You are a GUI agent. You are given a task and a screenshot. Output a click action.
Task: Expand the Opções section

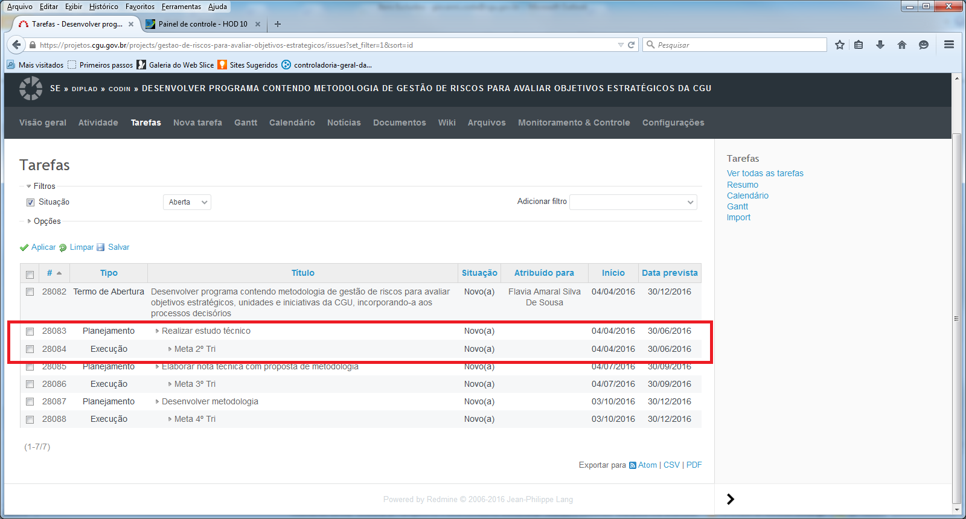46,221
